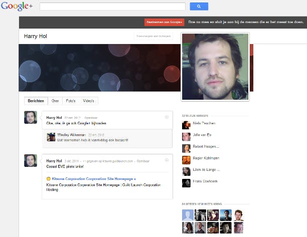Open Robert Hoogen... profile link
The height and width of the screenshot is (237, 307).
click(x=206, y=146)
